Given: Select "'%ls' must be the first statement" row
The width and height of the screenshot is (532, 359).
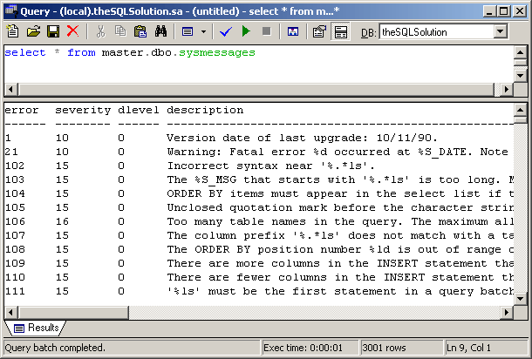Looking at the screenshot, I should [258, 291].
